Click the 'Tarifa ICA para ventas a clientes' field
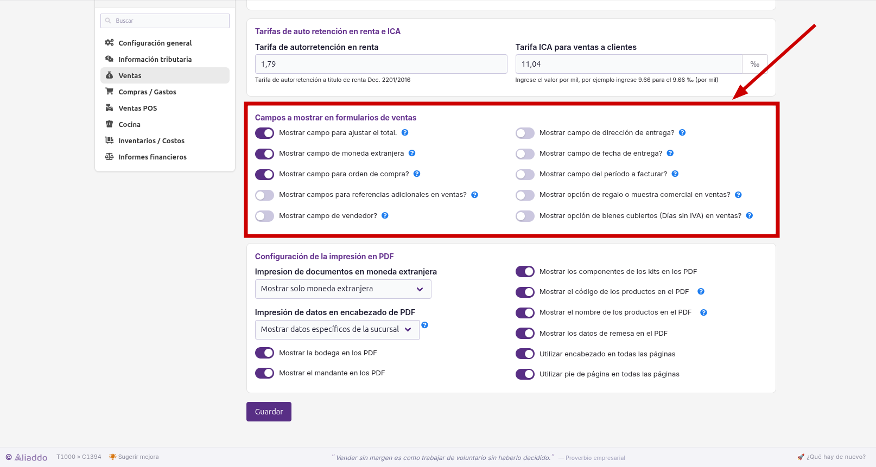 629,64
